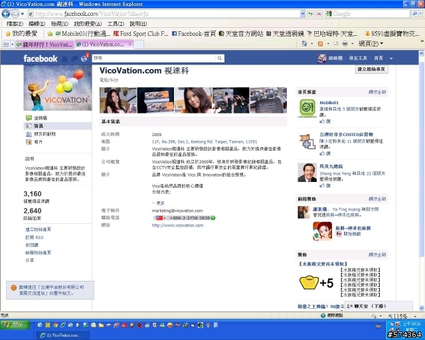Open the 我的最愛(A) menu
This screenshot has height=340, width=425.
tap(88, 24)
